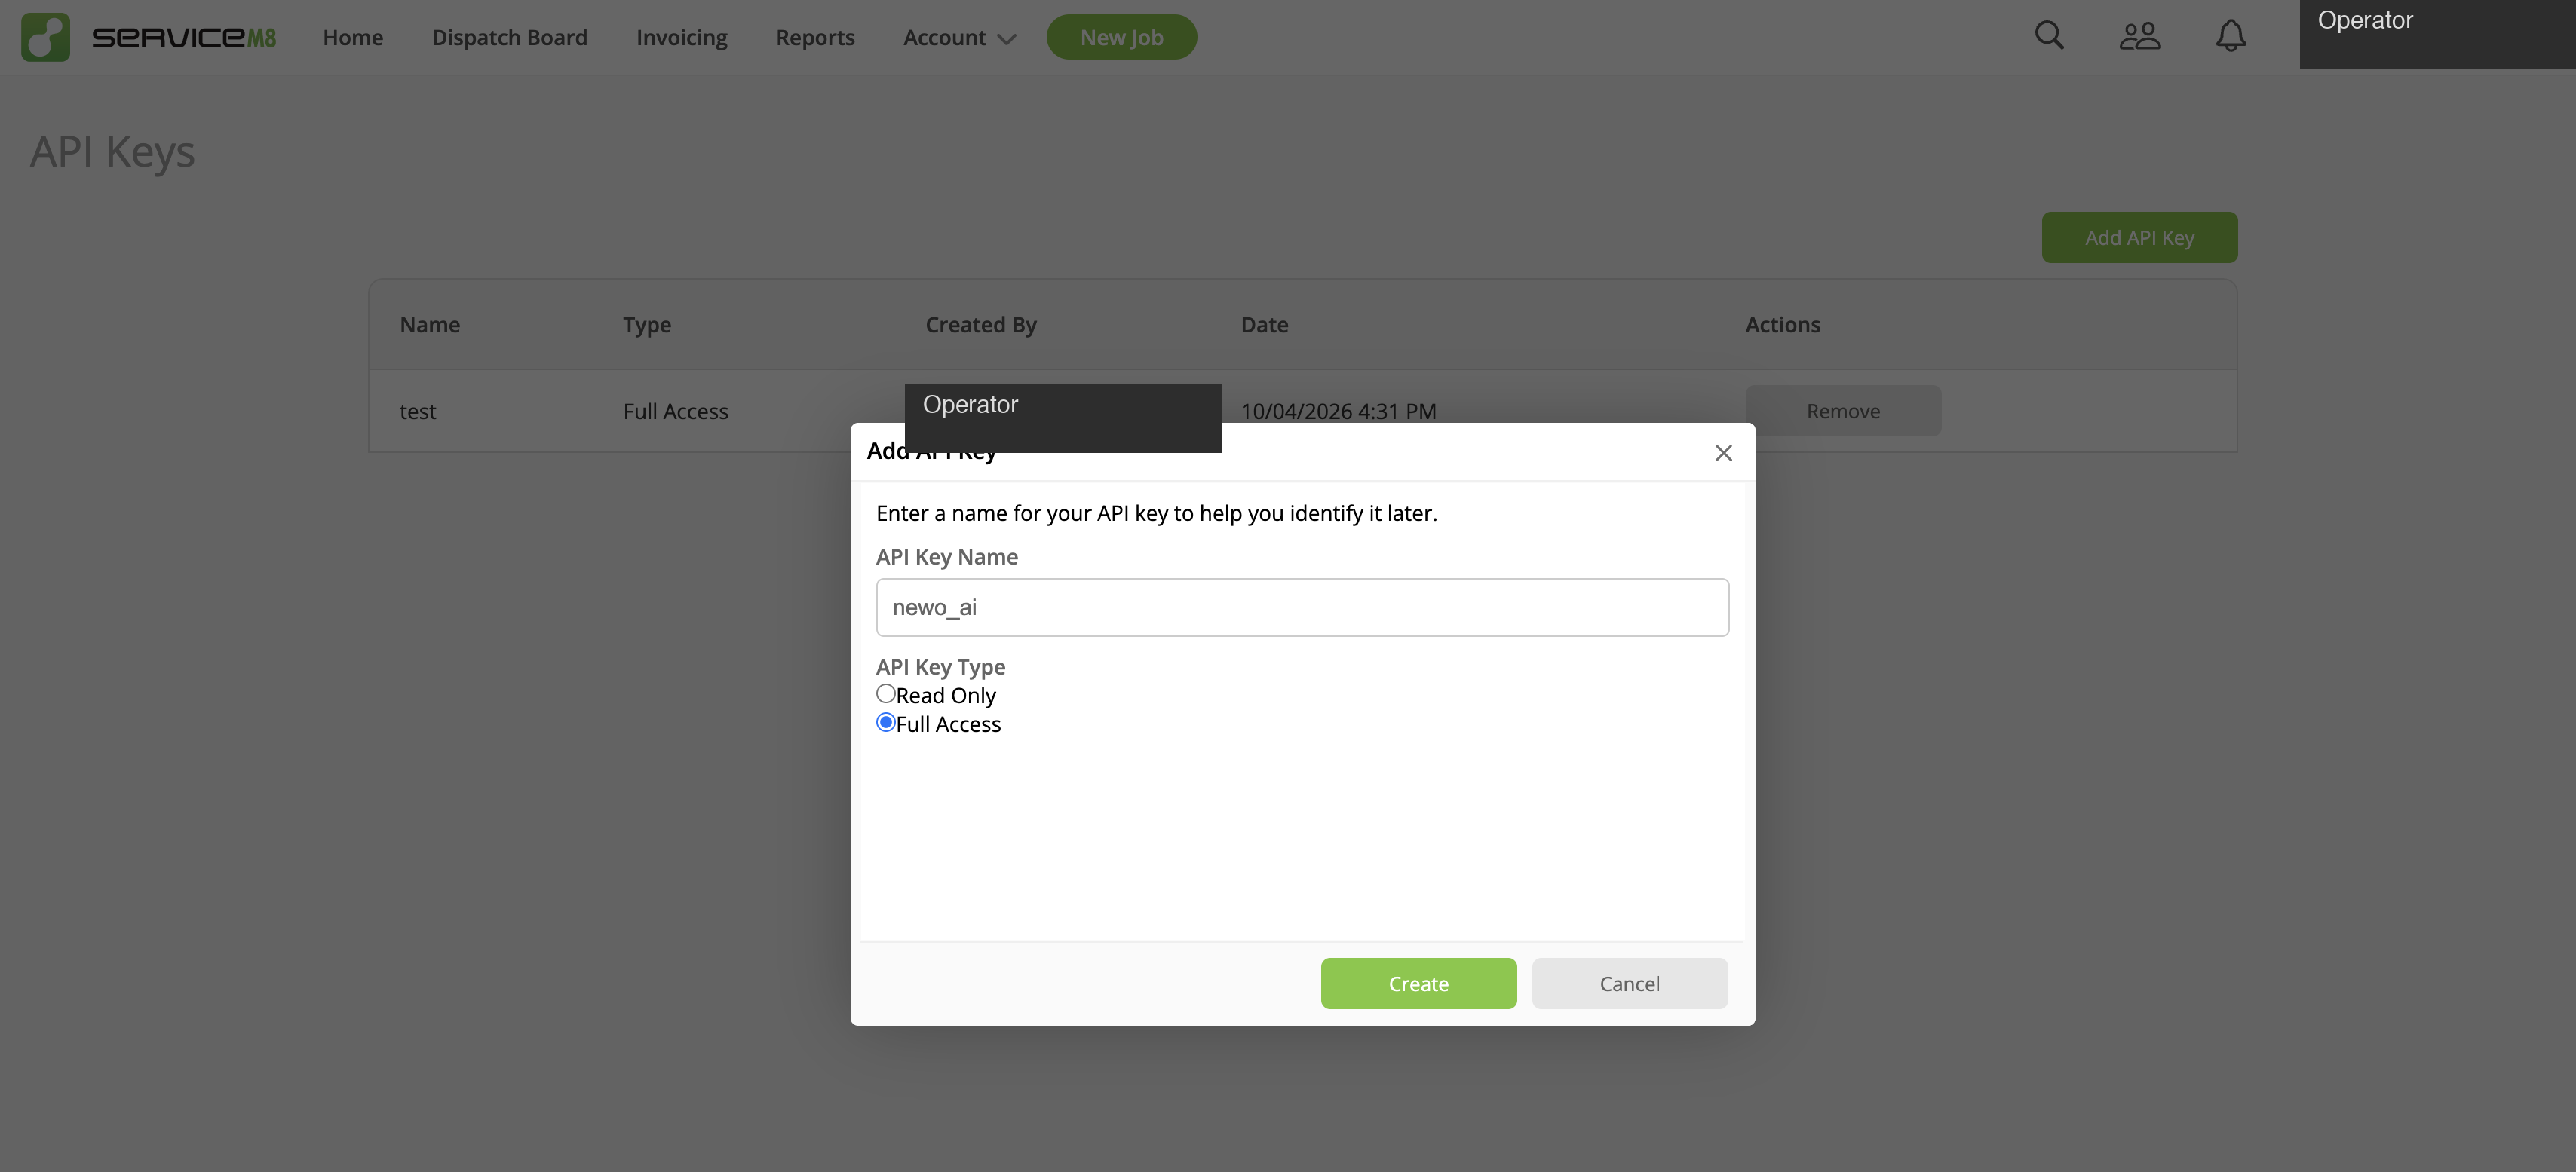Click the Actions column header
This screenshot has height=1172, width=2576.
click(1782, 325)
